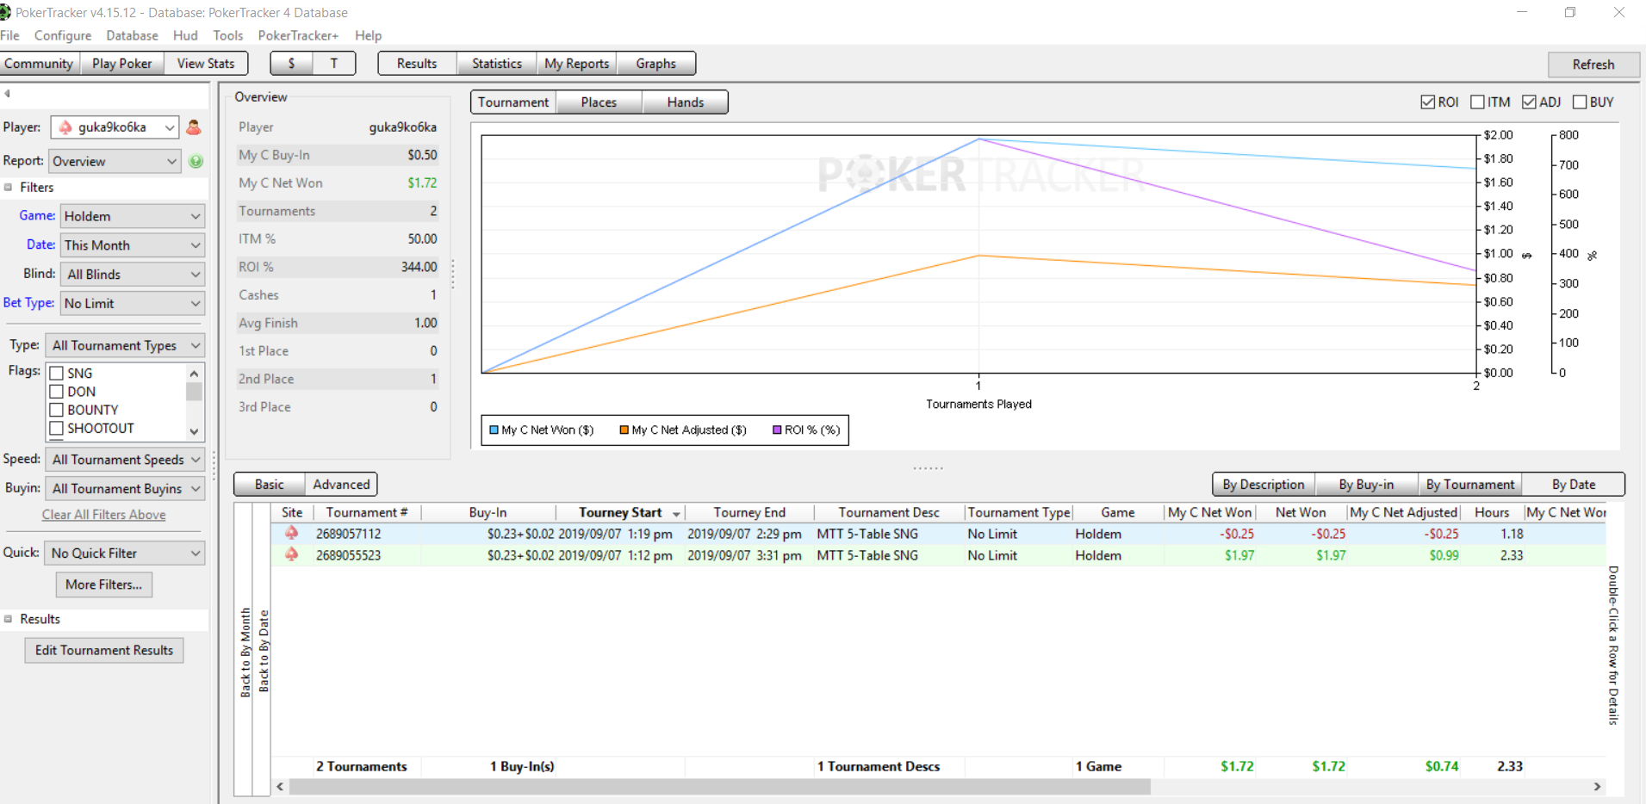This screenshot has width=1646, height=804.
Task: Enable the ITM graph checkbox
Action: coord(1478,102)
